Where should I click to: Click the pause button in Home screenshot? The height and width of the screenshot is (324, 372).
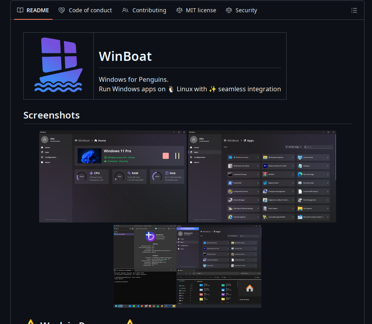pos(177,156)
